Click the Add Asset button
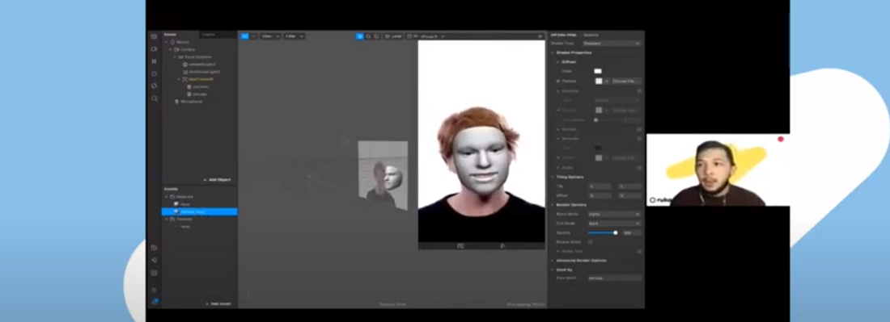 pyautogui.click(x=218, y=304)
